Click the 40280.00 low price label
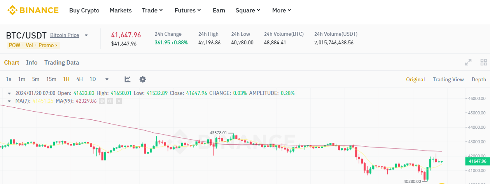This screenshot has height=184, width=490. tap(412, 181)
